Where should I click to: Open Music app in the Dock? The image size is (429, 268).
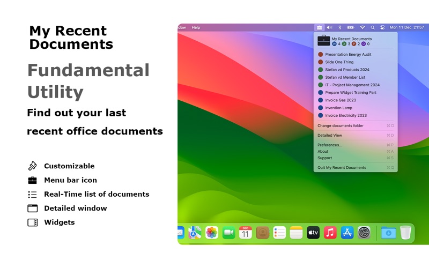coord(330,233)
